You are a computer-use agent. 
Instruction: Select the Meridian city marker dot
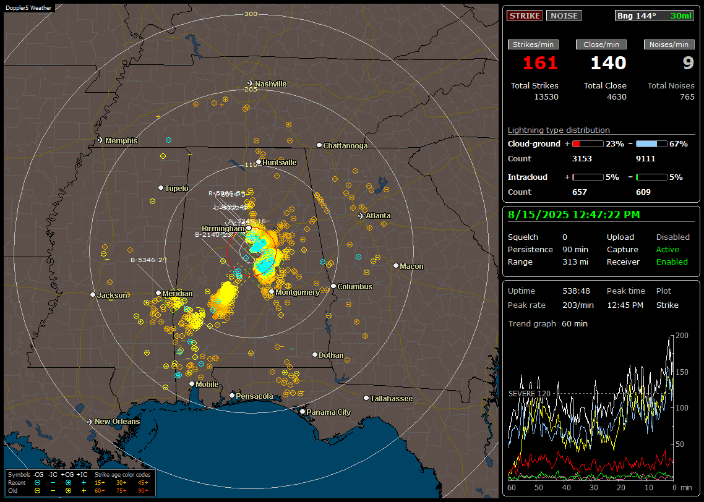point(158,293)
